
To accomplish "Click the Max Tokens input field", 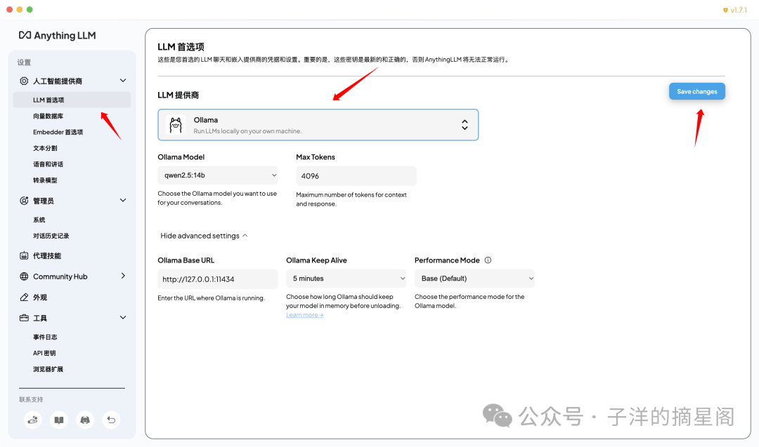I will pos(356,176).
